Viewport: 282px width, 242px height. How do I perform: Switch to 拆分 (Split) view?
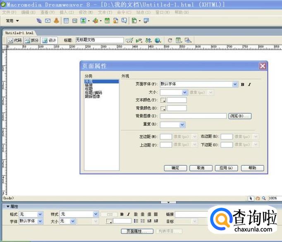point(31,40)
